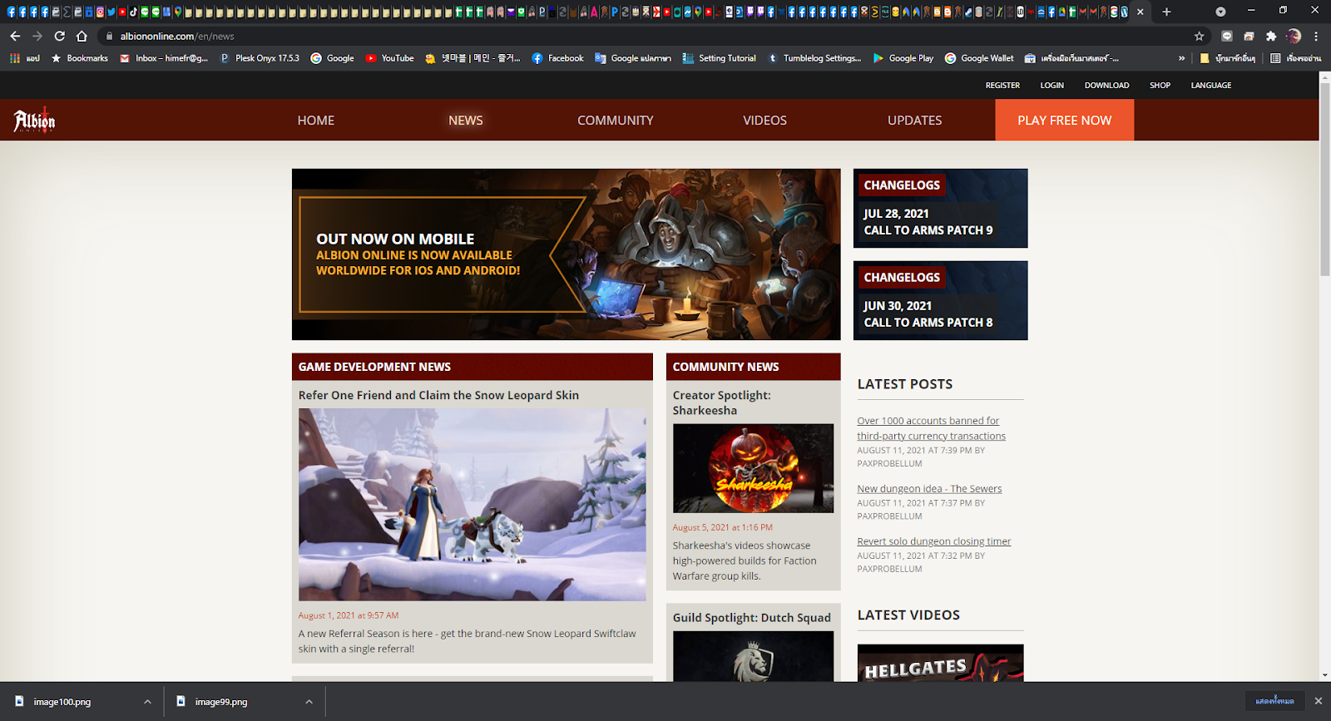Screen dimensions: 1331x721
Task: Open the Extensions puzzle piece menu
Action: [x=1270, y=36]
